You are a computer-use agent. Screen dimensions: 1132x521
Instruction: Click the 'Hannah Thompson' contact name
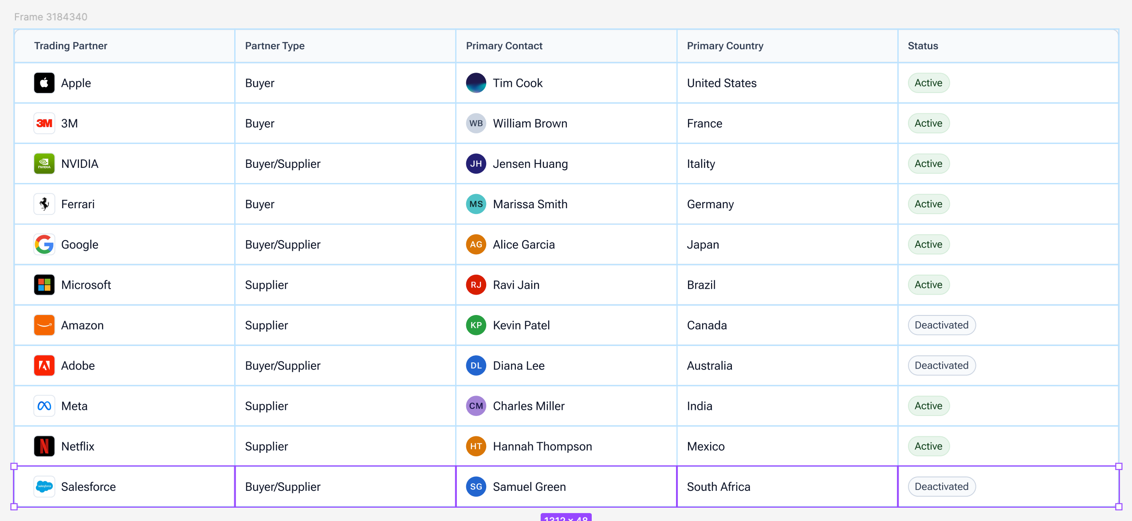coord(542,446)
